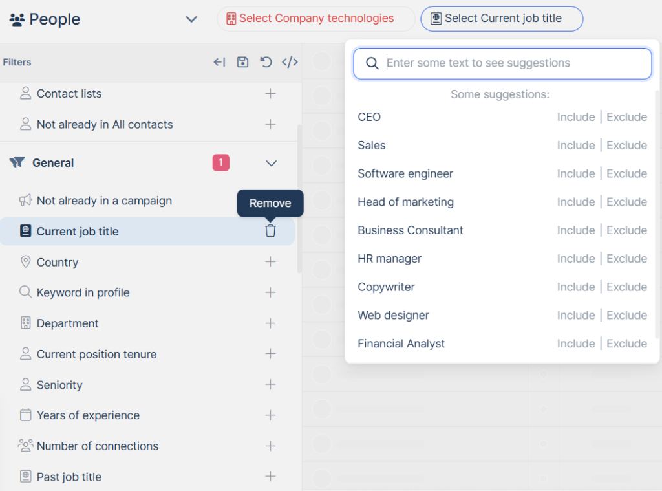Screen dimensions: 662x491
Task: Select Keyword in profile filter item
Action: click(83, 292)
